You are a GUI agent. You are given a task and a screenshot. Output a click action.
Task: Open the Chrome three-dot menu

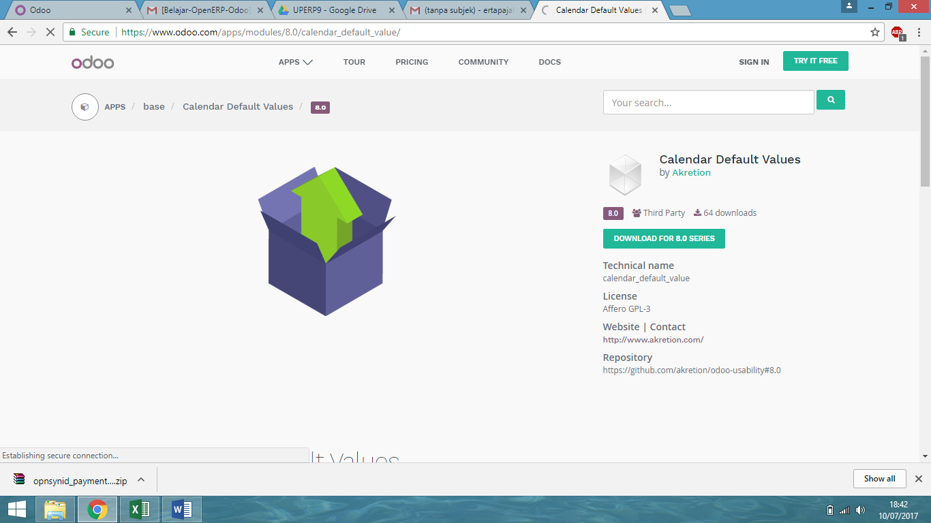pos(918,32)
